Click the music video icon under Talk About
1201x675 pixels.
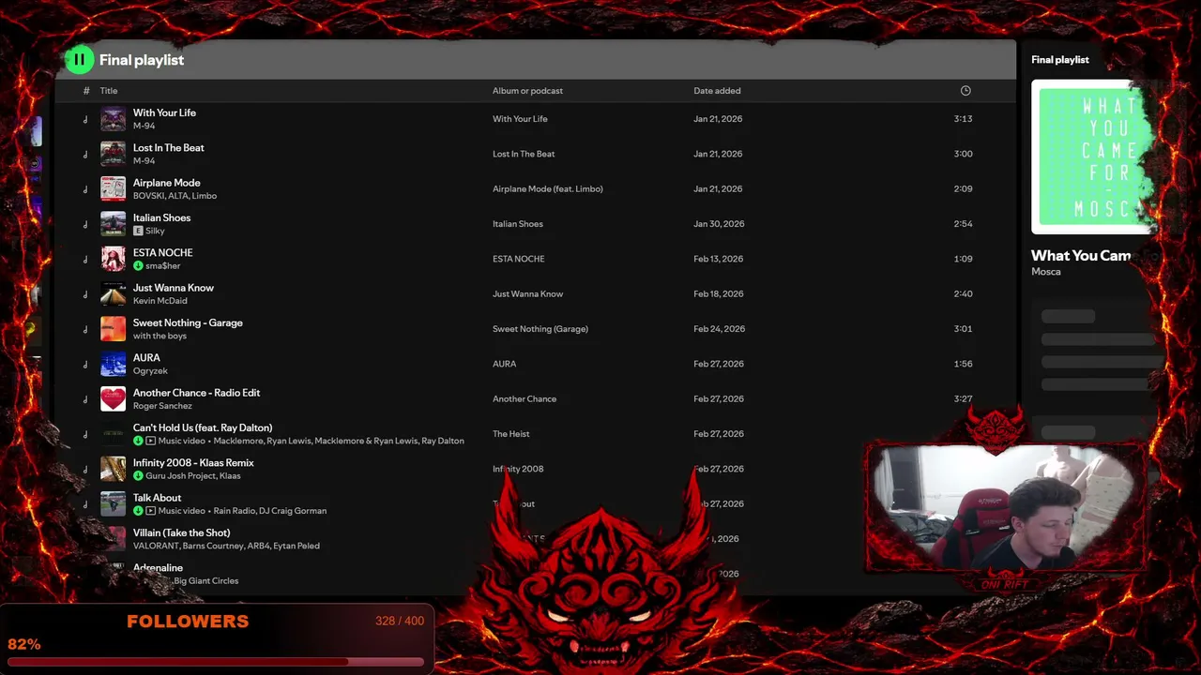click(x=150, y=511)
